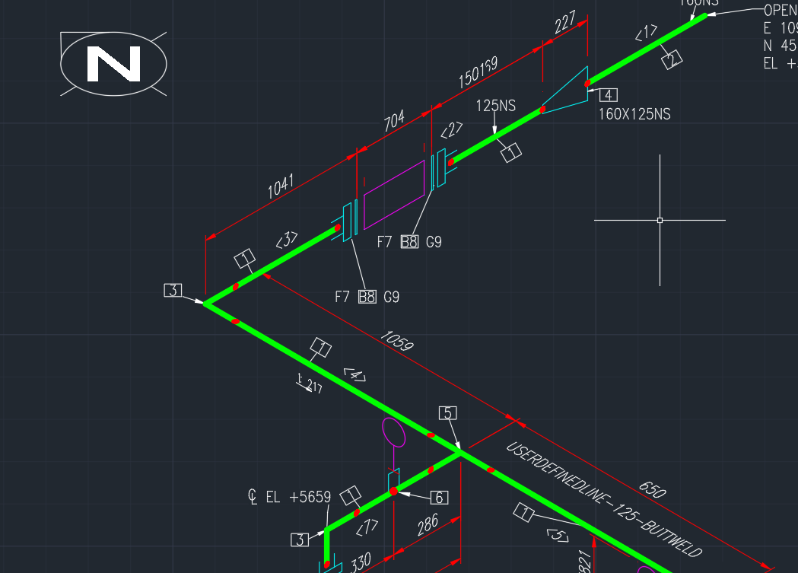Viewport: 798px width, 573px height.
Task: Select the boxed item number 2
Action: [x=672, y=59]
